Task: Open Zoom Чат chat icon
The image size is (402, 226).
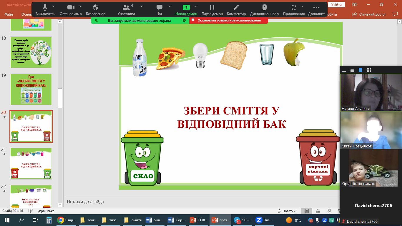Action: pos(160,10)
